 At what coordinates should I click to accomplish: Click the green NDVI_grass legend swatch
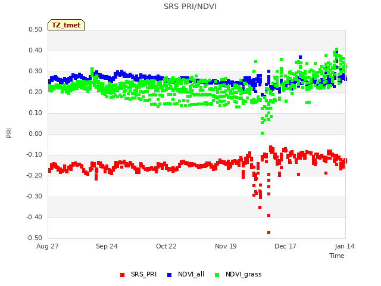pos(217,275)
